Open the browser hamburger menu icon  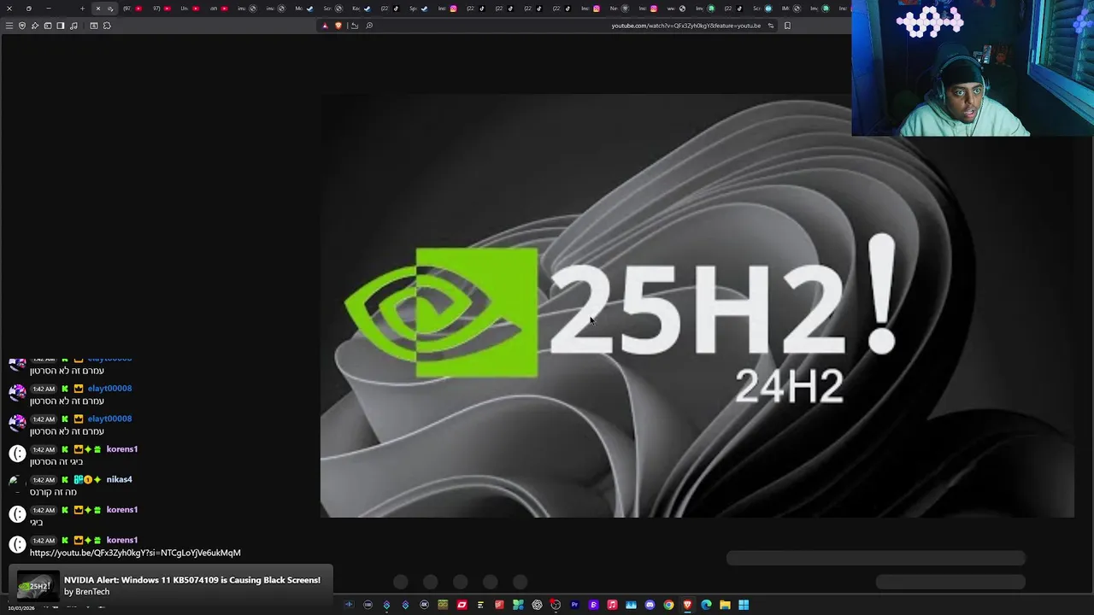[x=9, y=26]
